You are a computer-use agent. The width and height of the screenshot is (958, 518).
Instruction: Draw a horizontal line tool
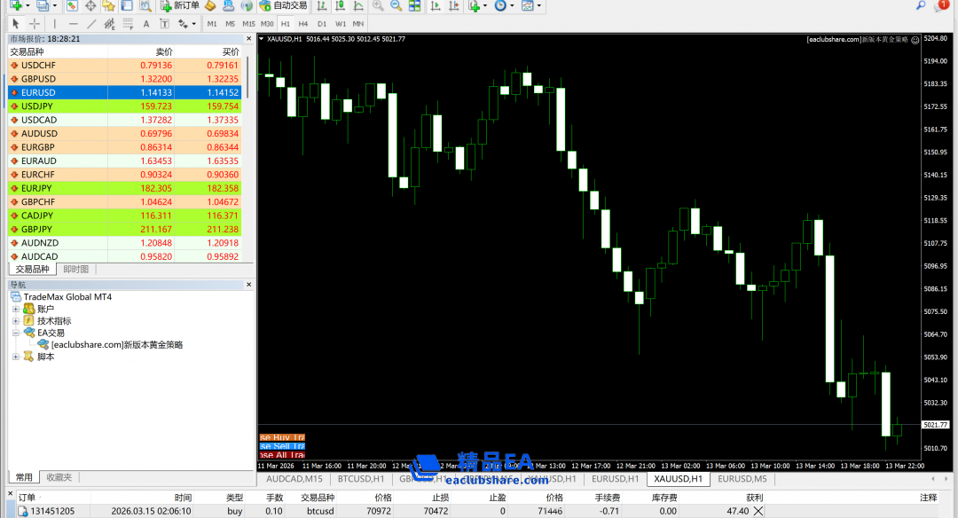(x=73, y=24)
